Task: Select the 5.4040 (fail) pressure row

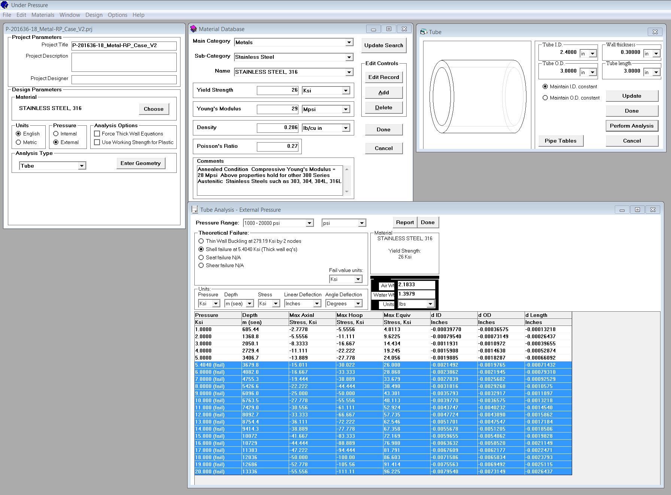Action: (x=383, y=365)
